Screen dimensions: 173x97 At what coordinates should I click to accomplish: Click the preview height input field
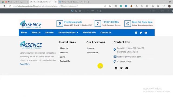tap(165, 11)
